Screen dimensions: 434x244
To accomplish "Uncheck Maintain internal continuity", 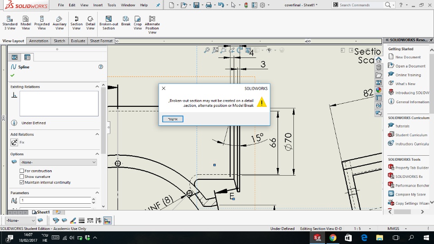I will 22,182.
